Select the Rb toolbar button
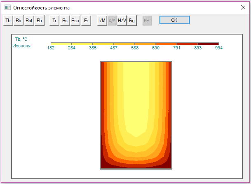The height and width of the screenshot is (184, 251). tap(19, 21)
